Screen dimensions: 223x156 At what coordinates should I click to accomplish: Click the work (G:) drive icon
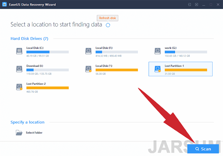pyautogui.click(x=157, y=51)
